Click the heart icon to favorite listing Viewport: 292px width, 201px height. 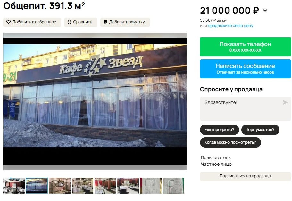coord(8,22)
